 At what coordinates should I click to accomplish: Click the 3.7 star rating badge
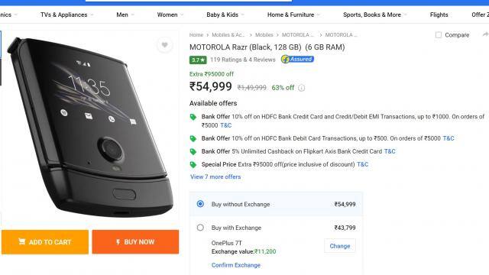(198, 60)
